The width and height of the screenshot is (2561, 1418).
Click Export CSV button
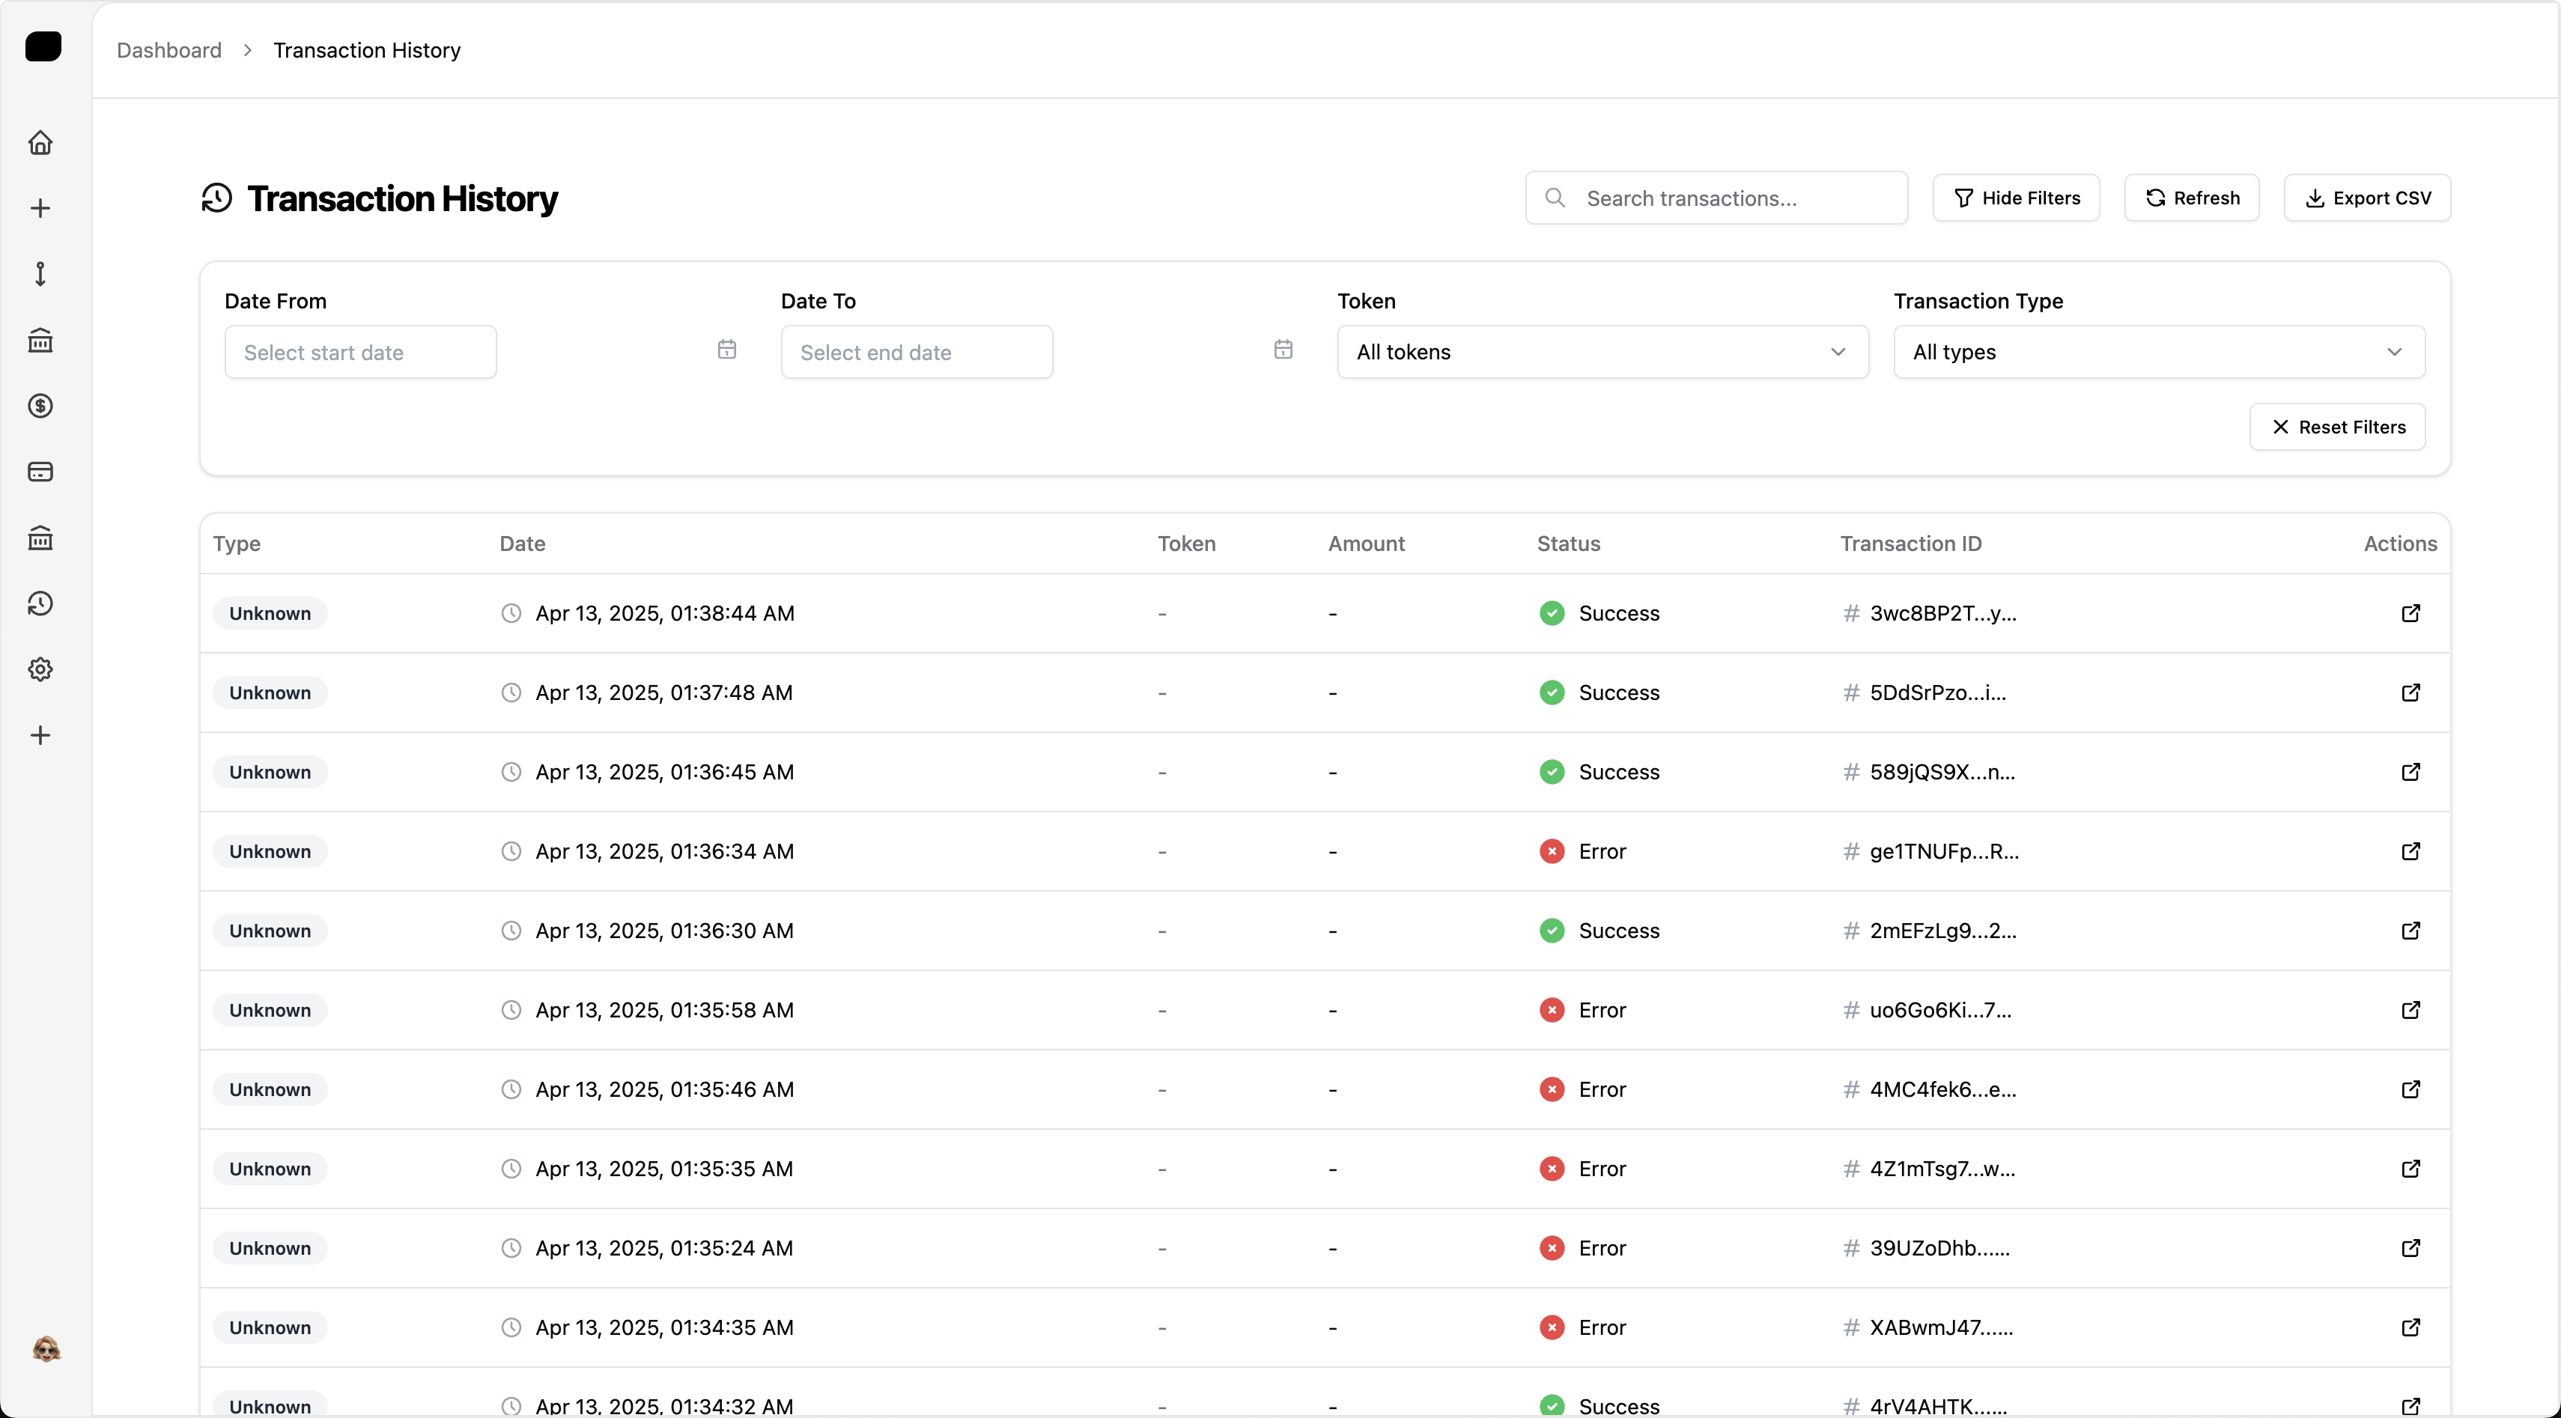coord(2366,198)
